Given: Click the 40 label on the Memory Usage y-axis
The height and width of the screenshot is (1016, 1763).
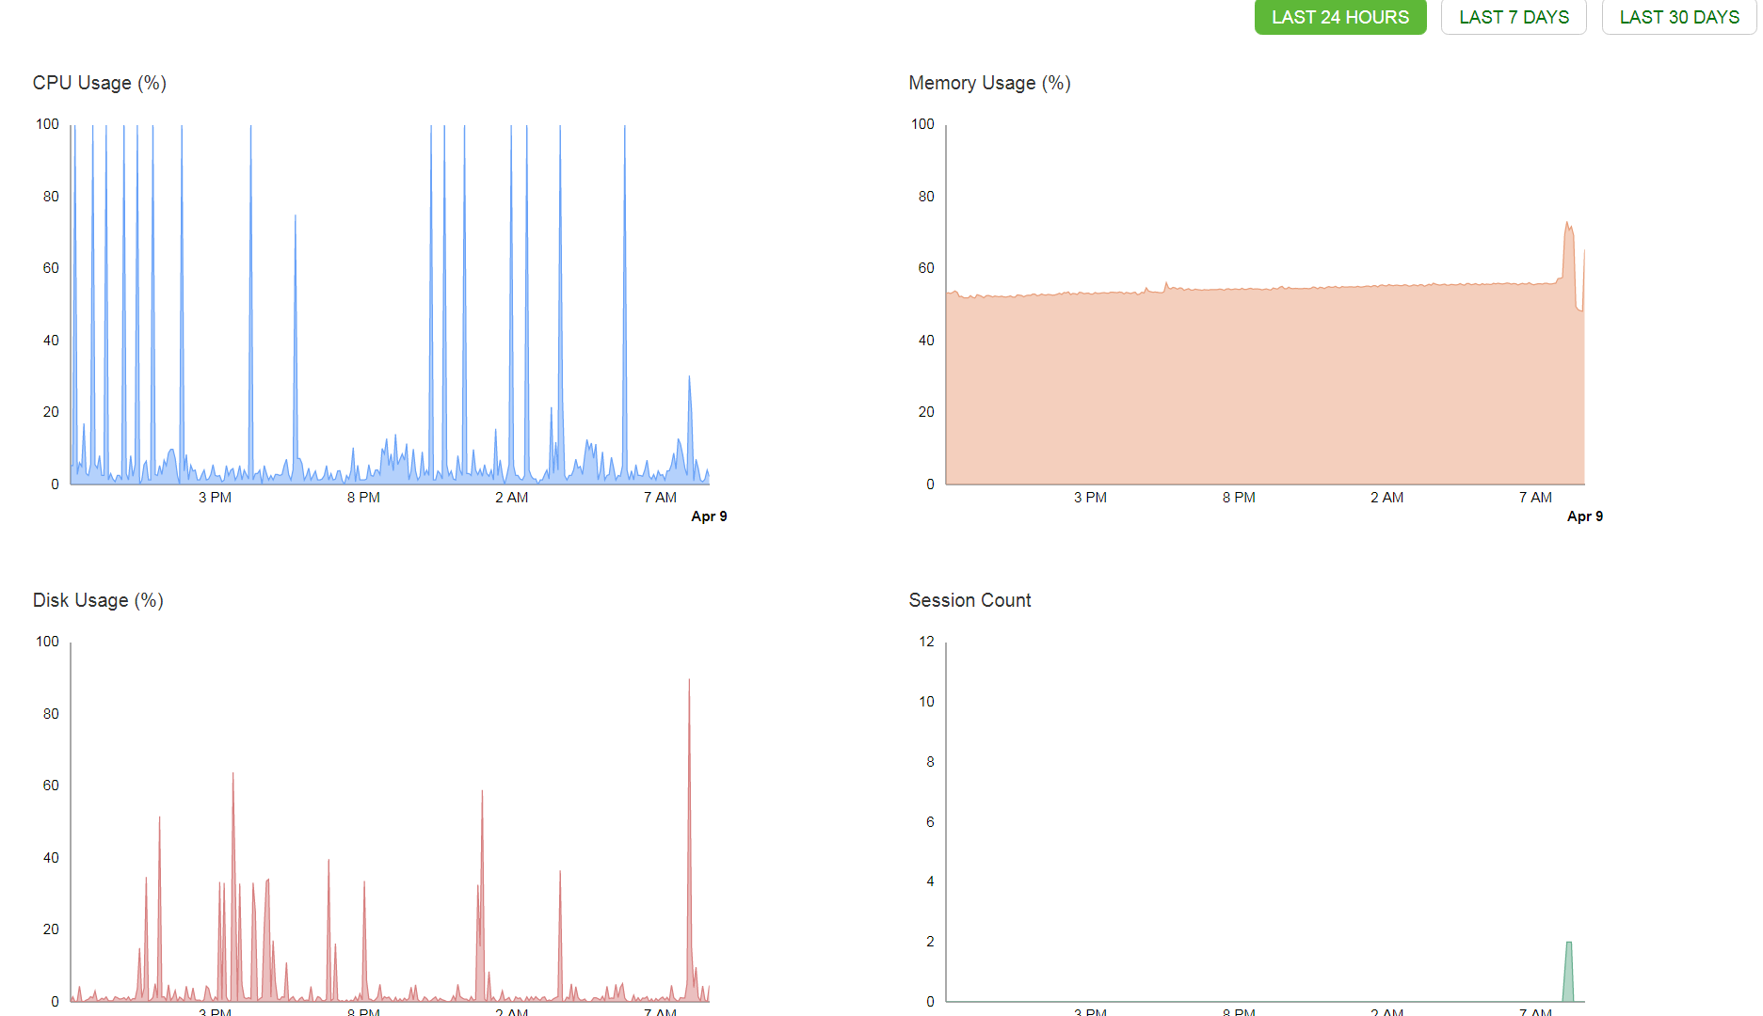Looking at the screenshot, I should pos(926,341).
